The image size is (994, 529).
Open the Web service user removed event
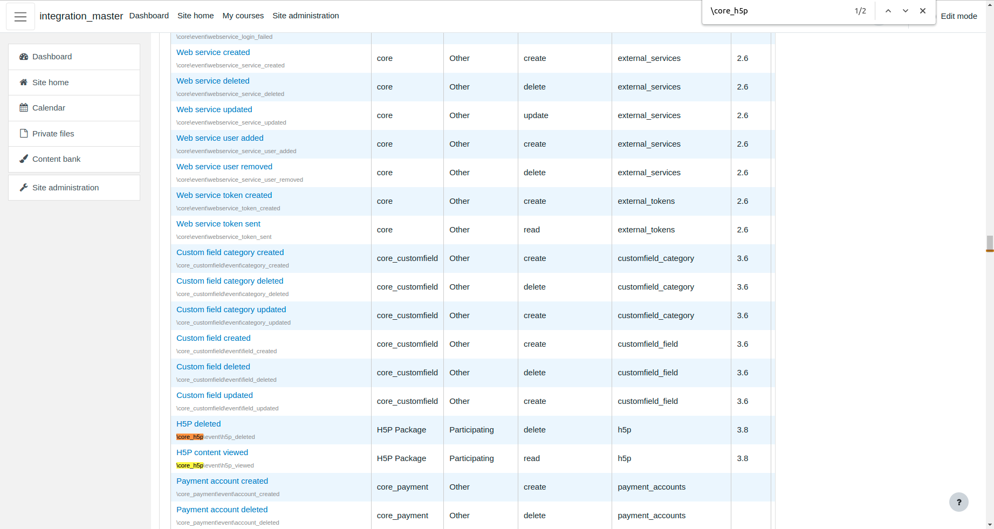(224, 167)
